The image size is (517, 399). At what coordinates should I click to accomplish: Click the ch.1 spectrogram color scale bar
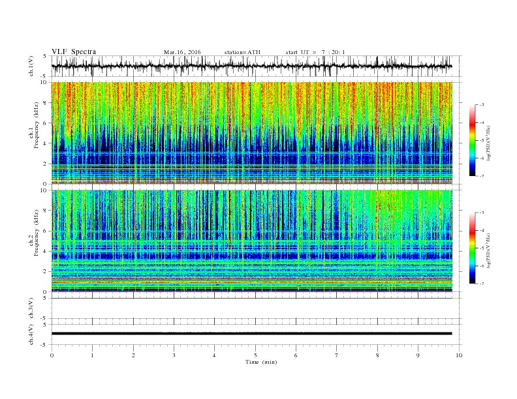click(x=472, y=140)
